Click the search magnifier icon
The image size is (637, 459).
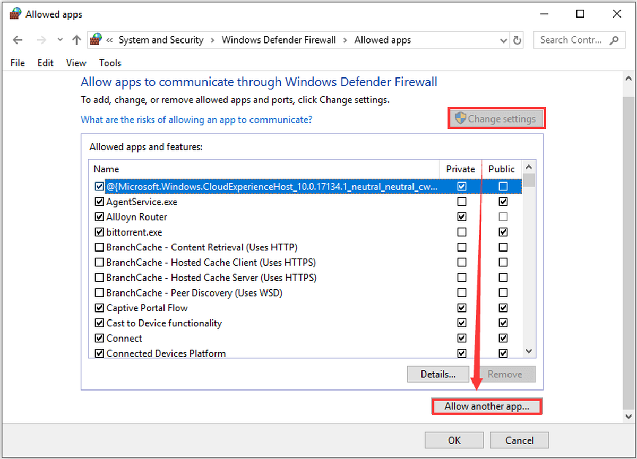(x=614, y=40)
